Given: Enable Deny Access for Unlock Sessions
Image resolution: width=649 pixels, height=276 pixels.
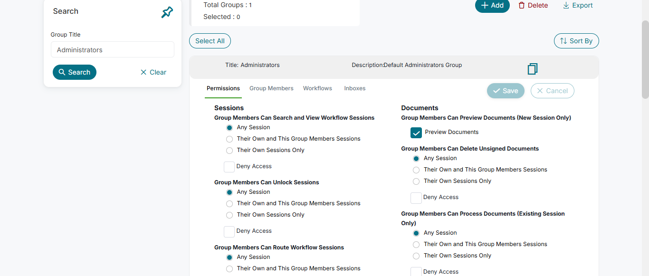Looking at the screenshot, I should tap(229, 231).
